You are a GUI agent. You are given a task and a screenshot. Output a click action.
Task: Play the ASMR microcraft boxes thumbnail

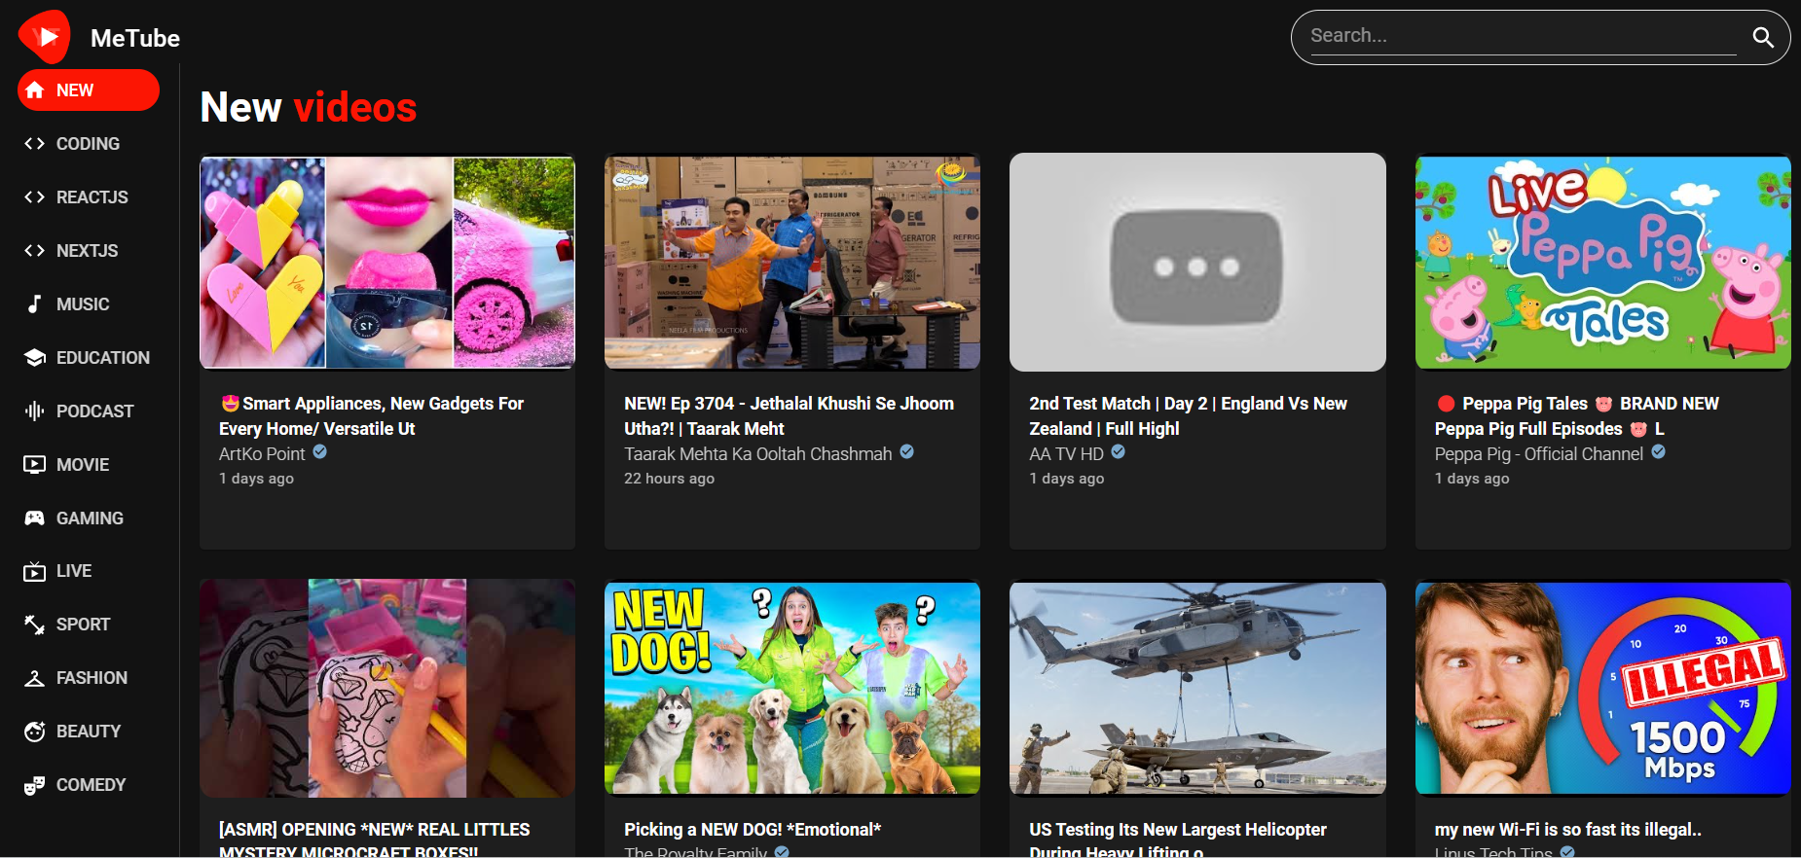(387, 689)
